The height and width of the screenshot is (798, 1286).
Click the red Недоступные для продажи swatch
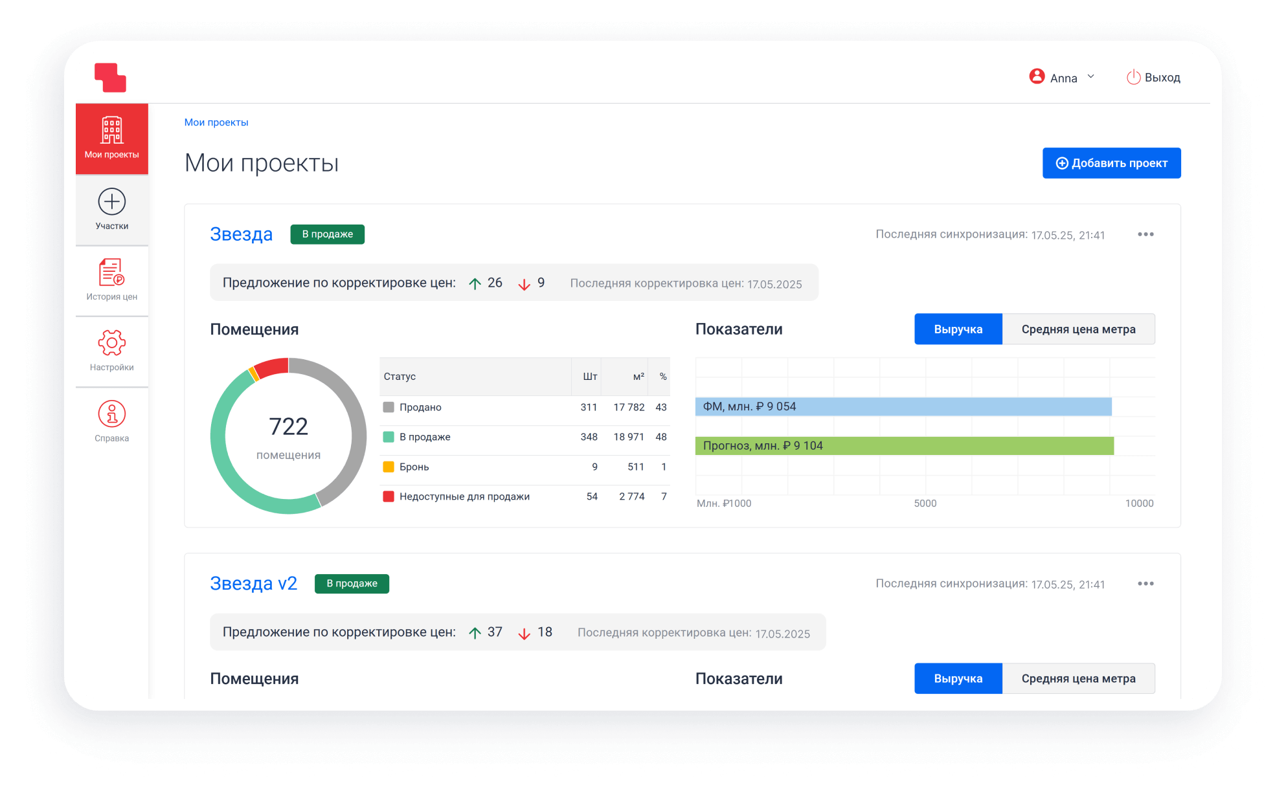(389, 496)
